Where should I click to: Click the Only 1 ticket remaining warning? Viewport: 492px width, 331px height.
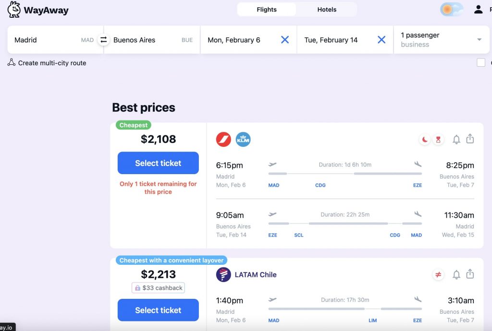pyautogui.click(x=158, y=188)
